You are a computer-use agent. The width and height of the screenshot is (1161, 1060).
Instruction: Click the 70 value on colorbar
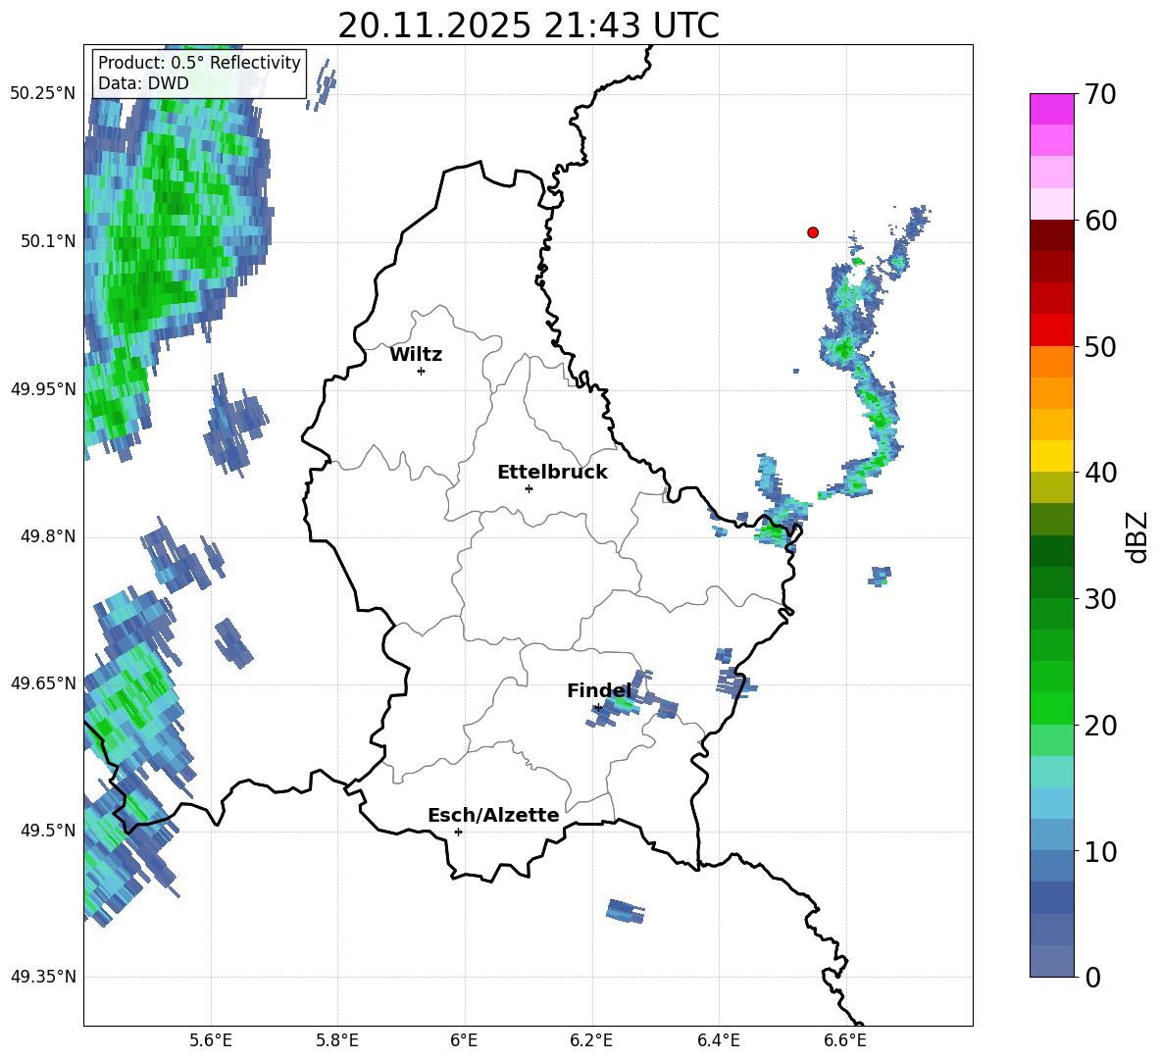pyautogui.click(x=1100, y=95)
